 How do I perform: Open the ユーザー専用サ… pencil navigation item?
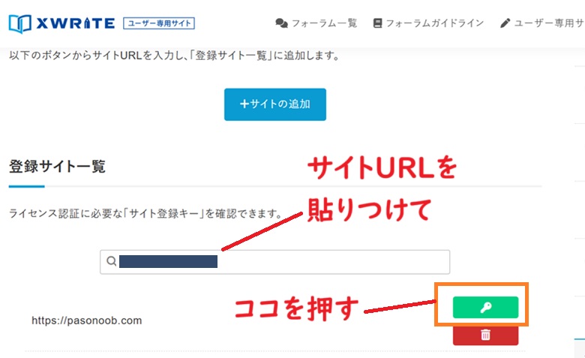pyautogui.click(x=542, y=23)
